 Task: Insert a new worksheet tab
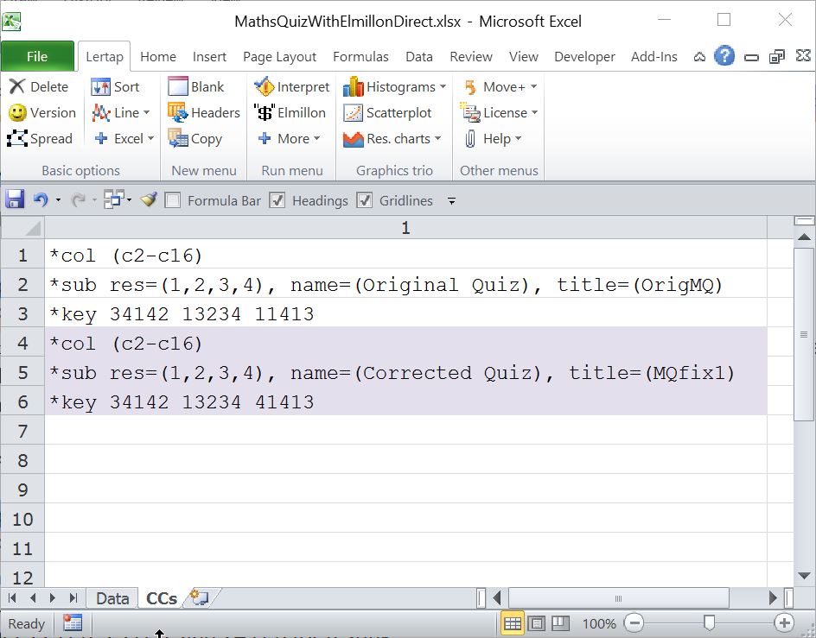(201, 598)
